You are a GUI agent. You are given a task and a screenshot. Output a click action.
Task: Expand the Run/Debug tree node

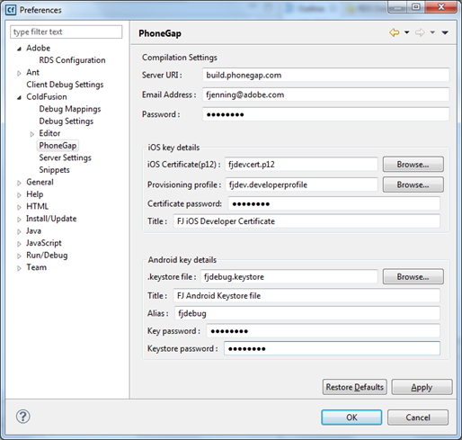[19, 256]
